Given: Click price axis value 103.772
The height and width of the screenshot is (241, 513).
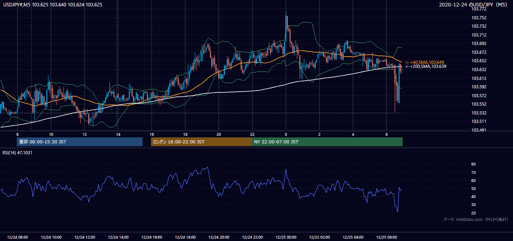Looking at the screenshot, I should click(478, 9).
